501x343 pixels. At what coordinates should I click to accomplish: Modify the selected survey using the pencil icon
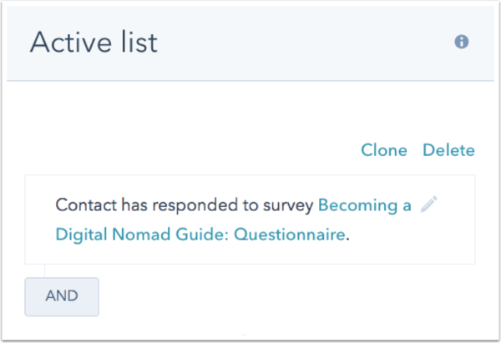pos(429,205)
